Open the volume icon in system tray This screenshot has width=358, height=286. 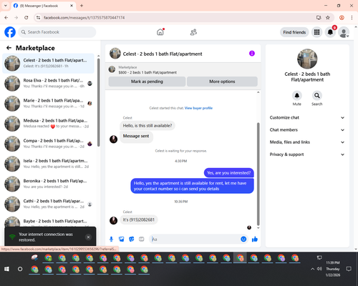tap(319, 269)
